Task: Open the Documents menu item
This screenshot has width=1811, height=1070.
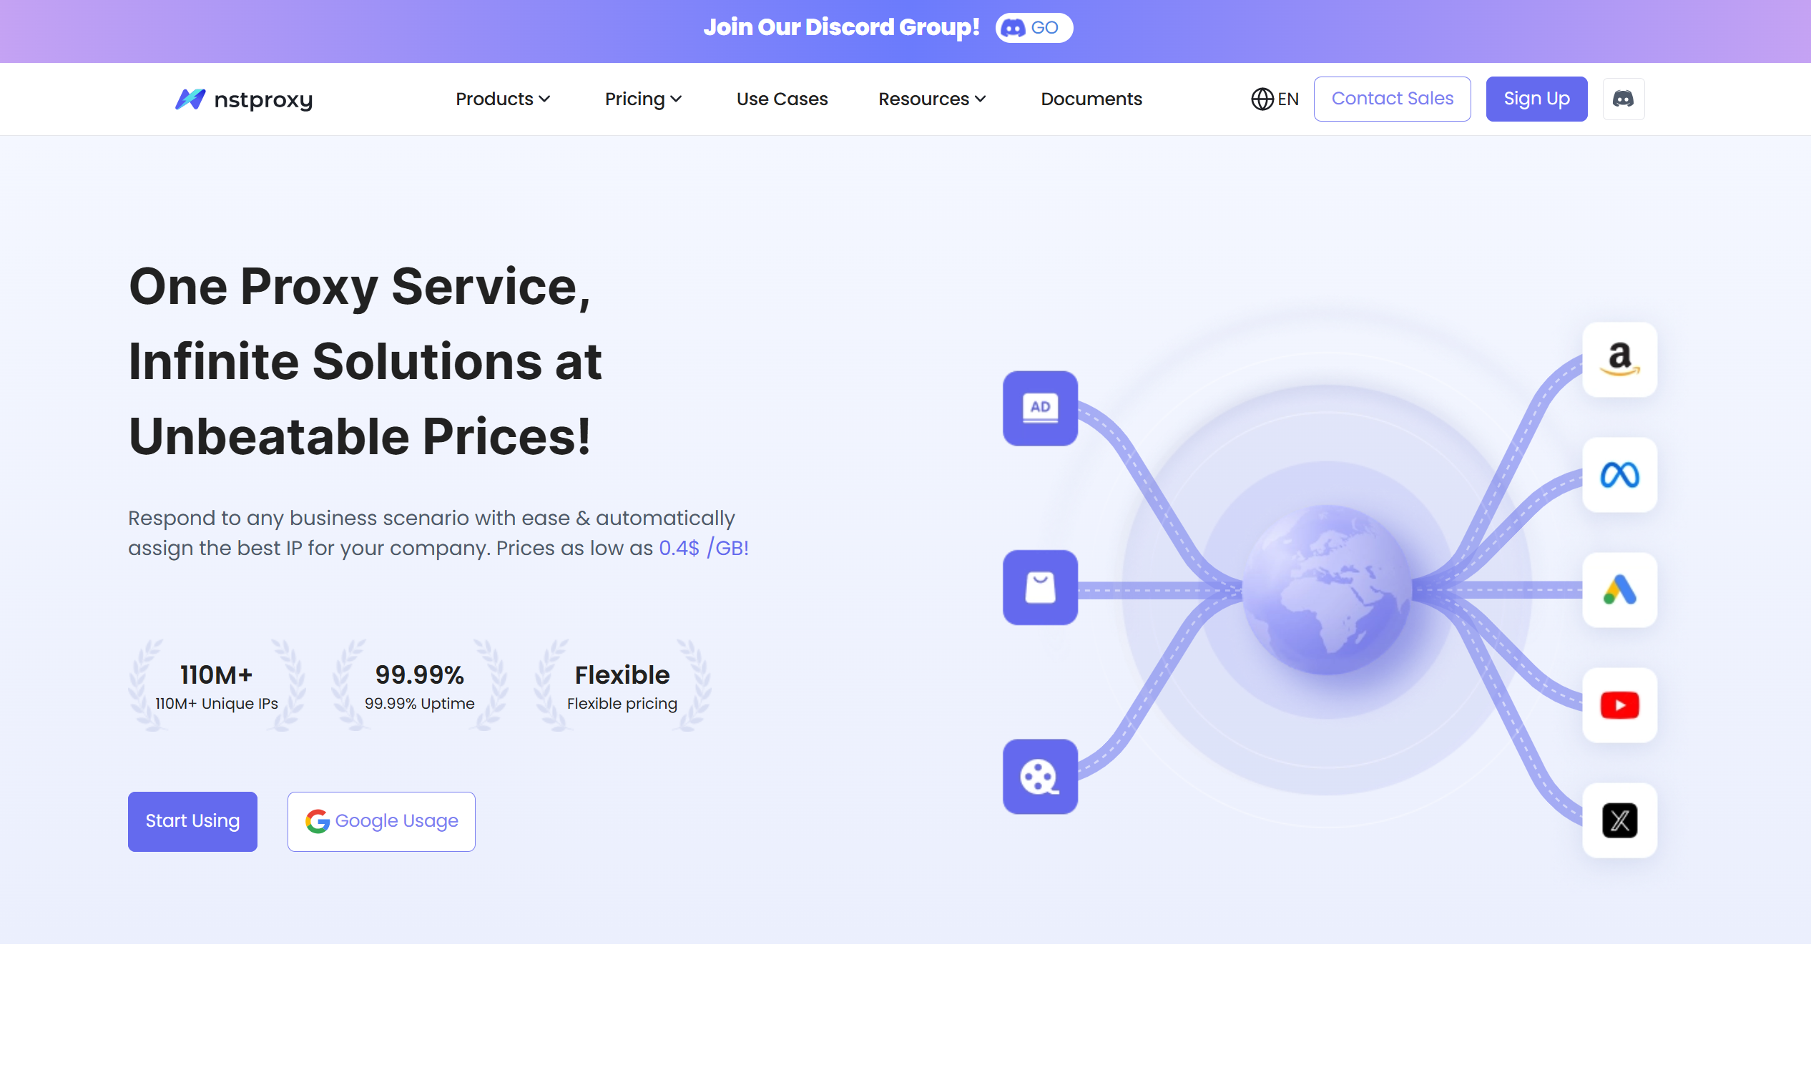Action: coord(1091,99)
